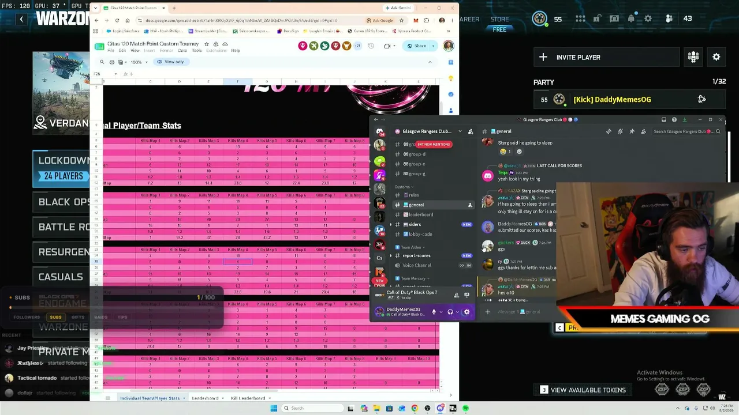The width and height of the screenshot is (739, 415).
Task: Open a new Chrome tab
Action: 174,8
